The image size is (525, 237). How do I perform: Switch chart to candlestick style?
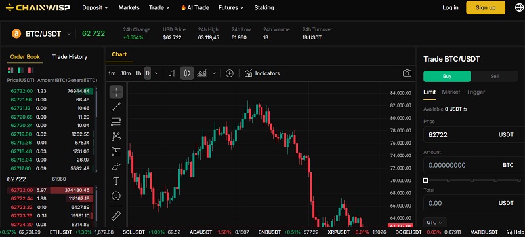[187, 73]
